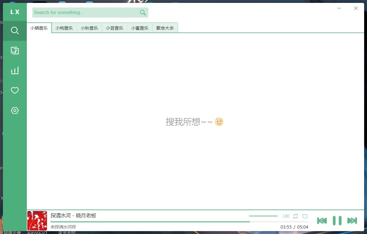This screenshot has width=367, height=234.
Task: Click the album cover thumbnail
Action: tap(37, 221)
